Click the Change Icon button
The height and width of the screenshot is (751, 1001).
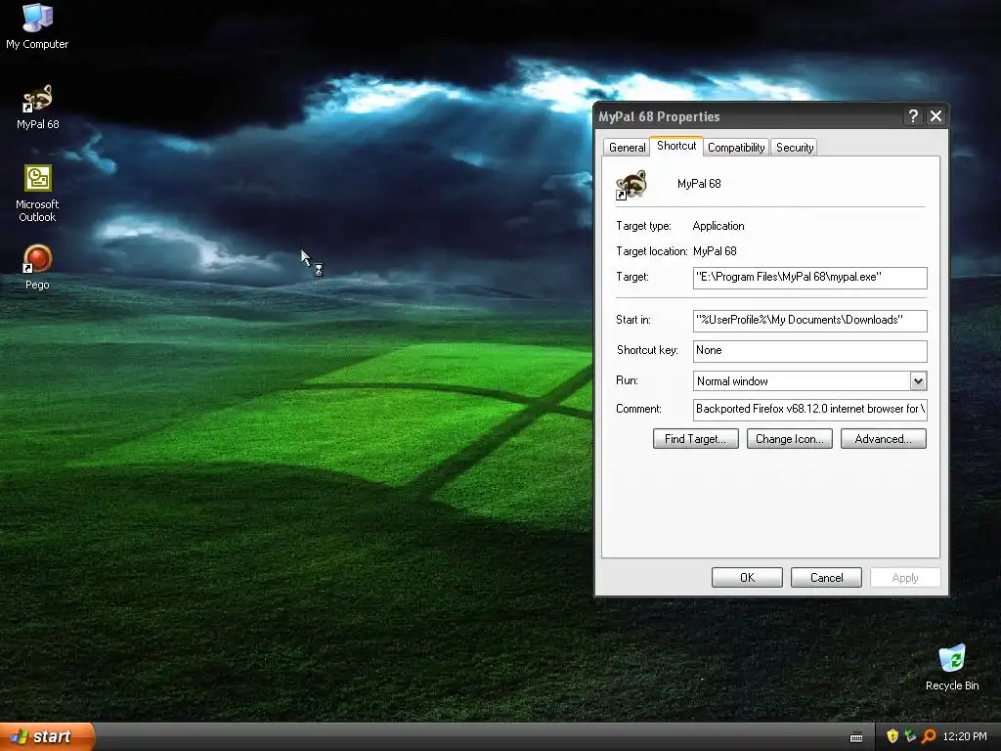click(x=789, y=439)
